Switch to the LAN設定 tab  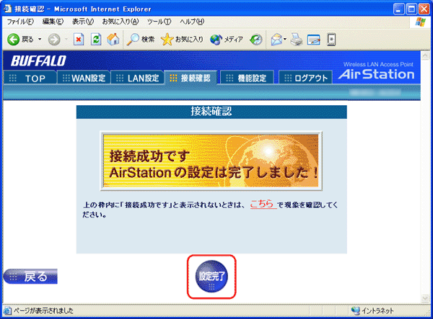138,78
